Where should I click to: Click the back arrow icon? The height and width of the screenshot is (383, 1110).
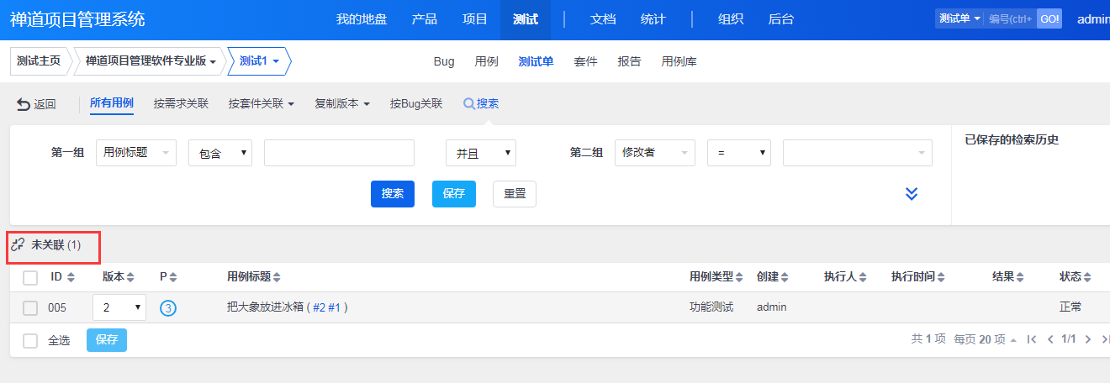coord(24,104)
